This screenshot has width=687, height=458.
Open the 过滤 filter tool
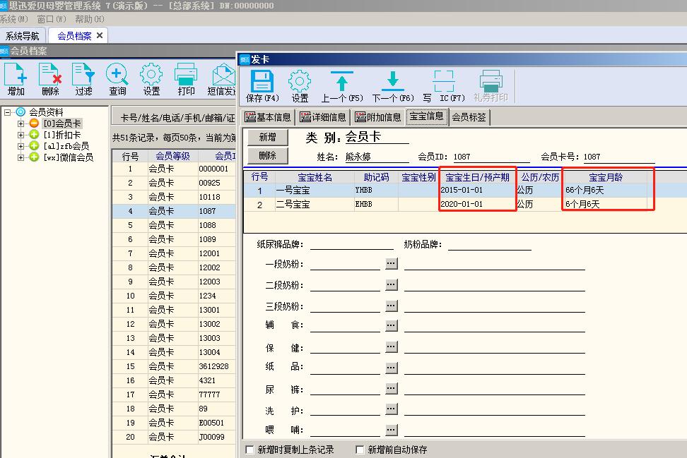[x=83, y=79]
